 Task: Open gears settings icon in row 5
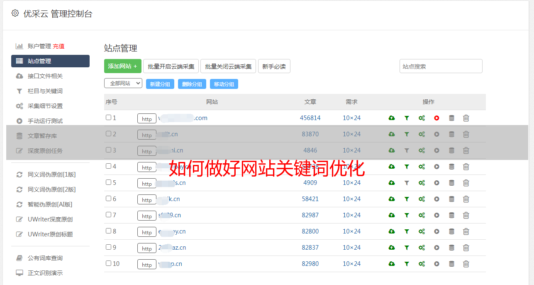(x=422, y=183)
